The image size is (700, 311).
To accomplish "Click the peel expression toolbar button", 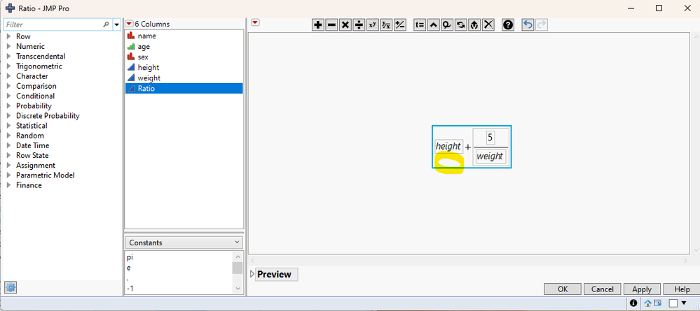I will tap(447, 25).
